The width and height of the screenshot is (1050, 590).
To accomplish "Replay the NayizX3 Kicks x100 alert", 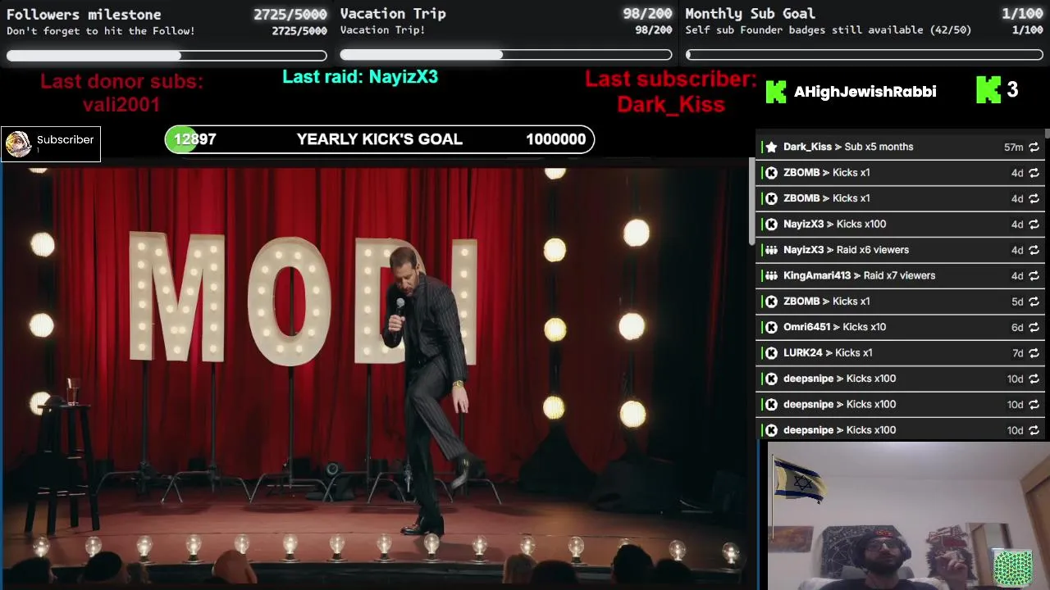I will point(1034,224).
